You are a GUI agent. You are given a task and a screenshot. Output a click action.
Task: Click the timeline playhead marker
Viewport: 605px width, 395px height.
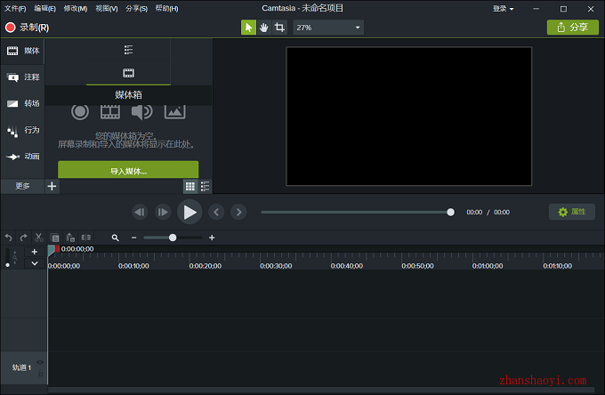(53, 250)
